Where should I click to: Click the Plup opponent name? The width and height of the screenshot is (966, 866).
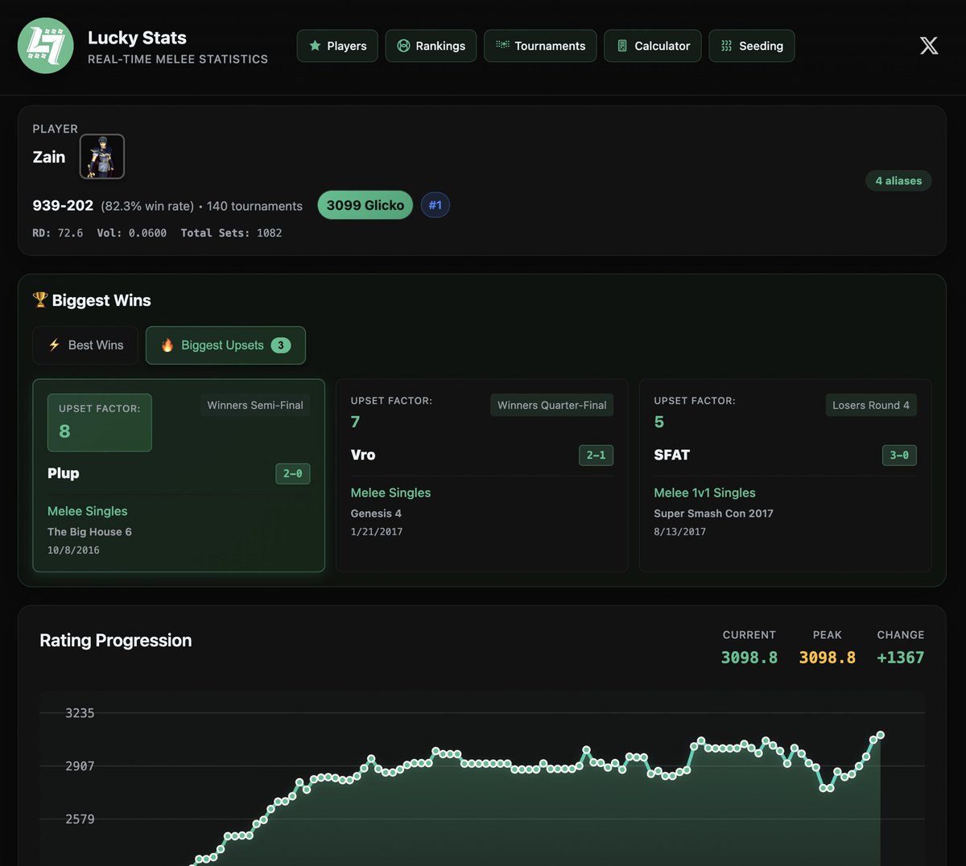pos(64,473)
